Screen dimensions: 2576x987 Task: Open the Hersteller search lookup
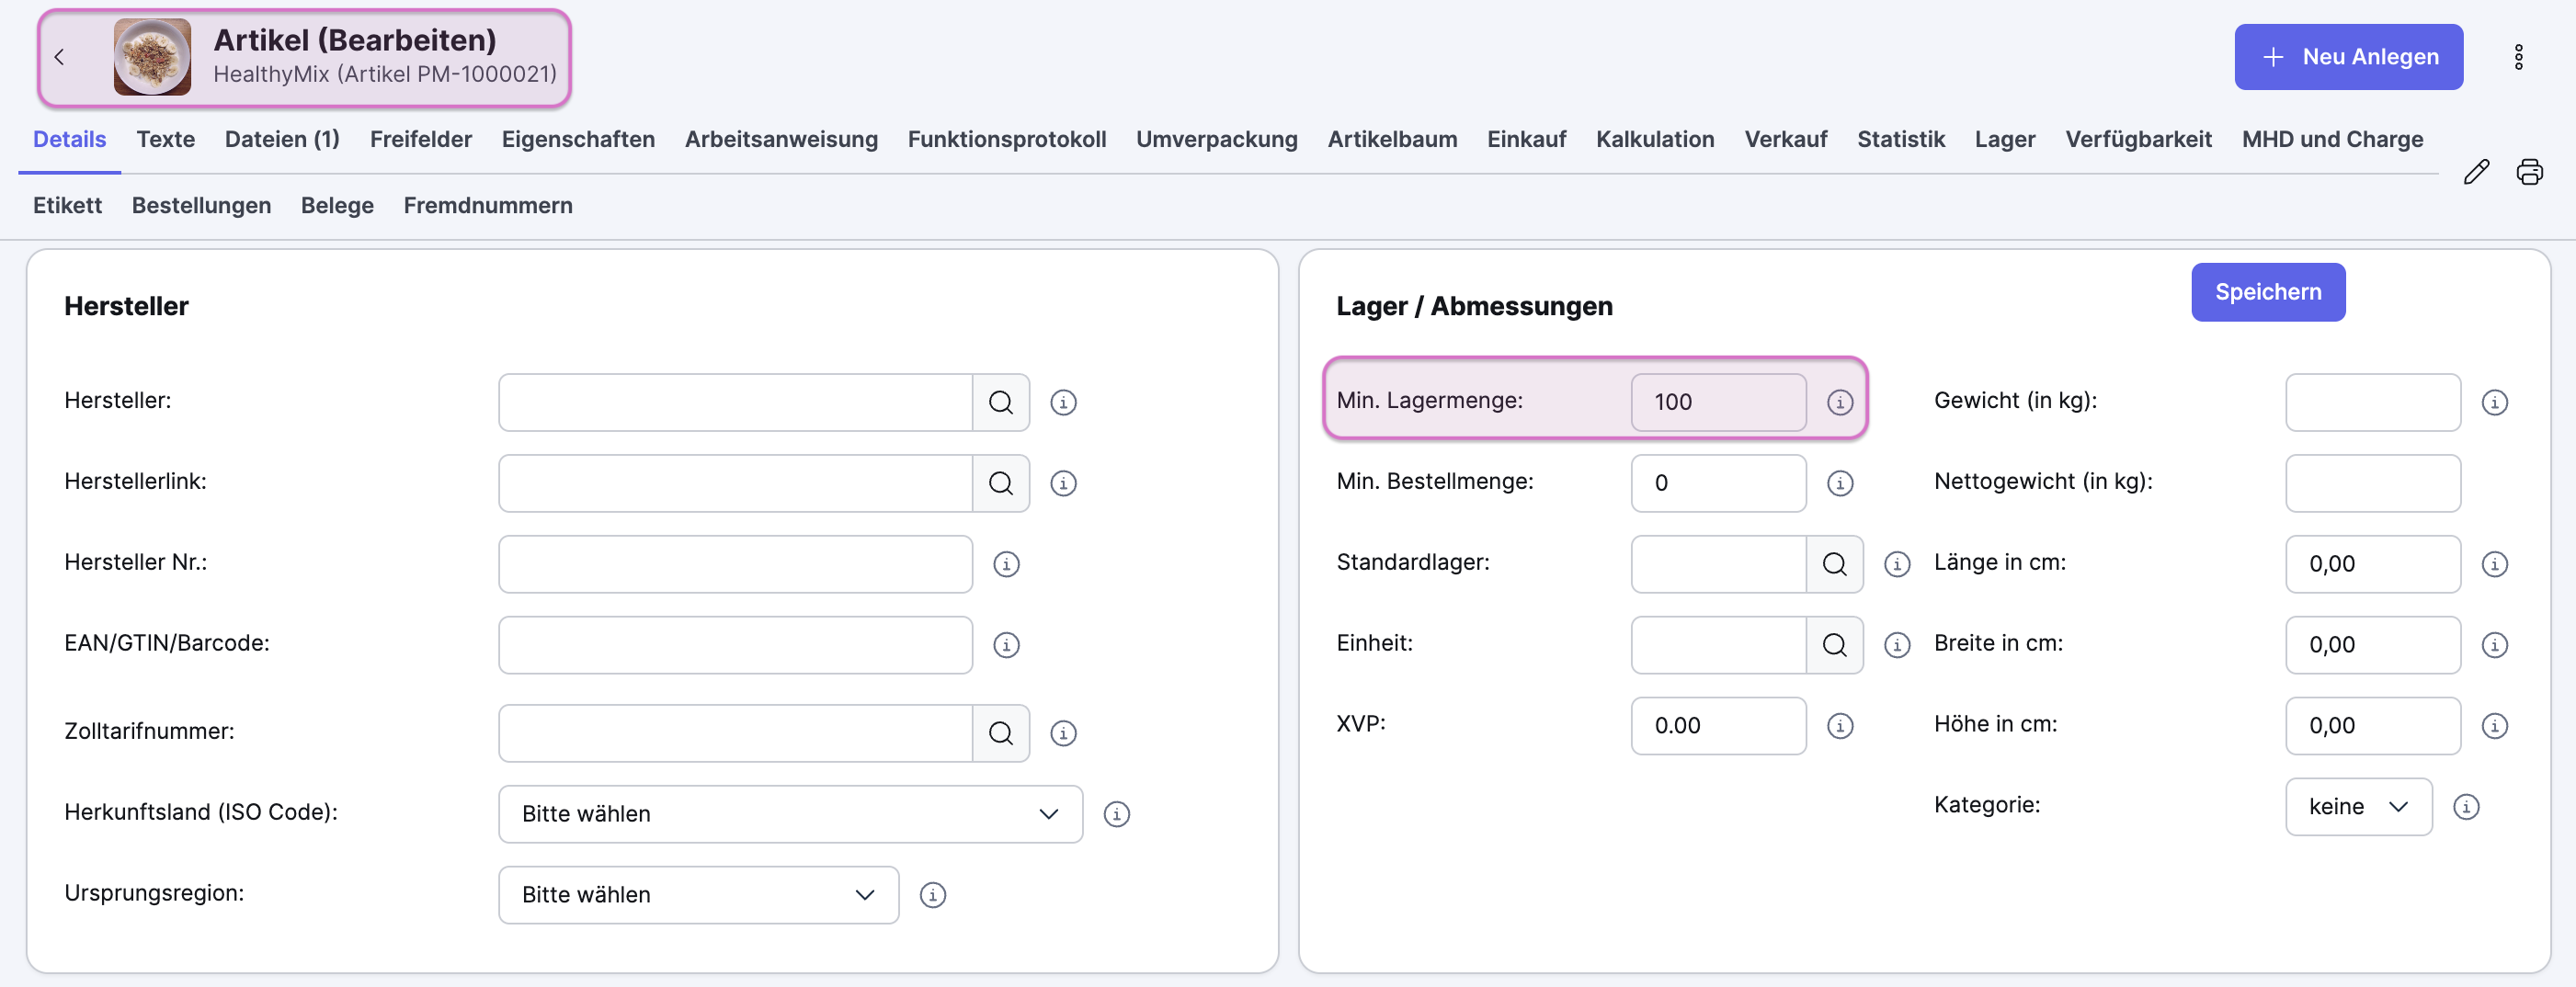click(x=1001, y=402)
